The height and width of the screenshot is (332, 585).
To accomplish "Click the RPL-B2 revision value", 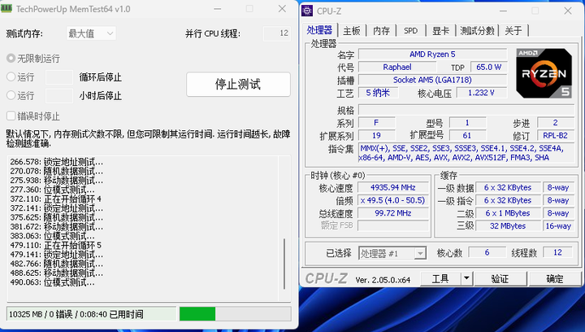I will pos(555,136).
